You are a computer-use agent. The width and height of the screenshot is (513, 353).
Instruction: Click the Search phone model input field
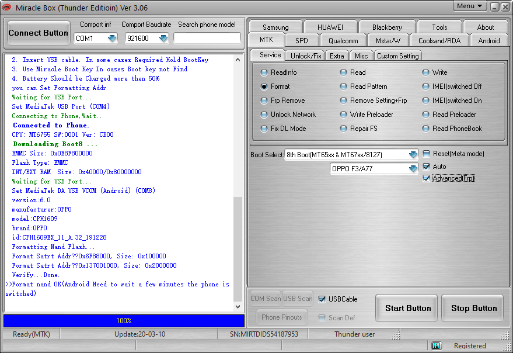click(207, 39)
